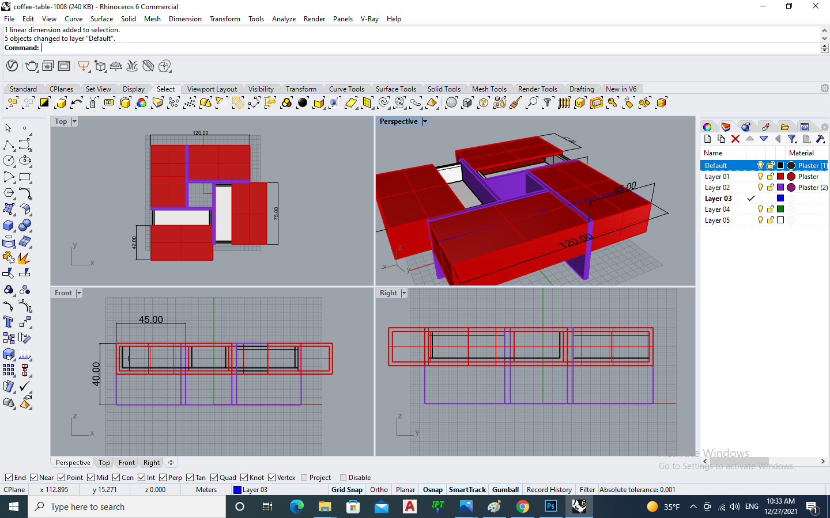Click the Record History status button
830x518 pixels.
[549, 490]
